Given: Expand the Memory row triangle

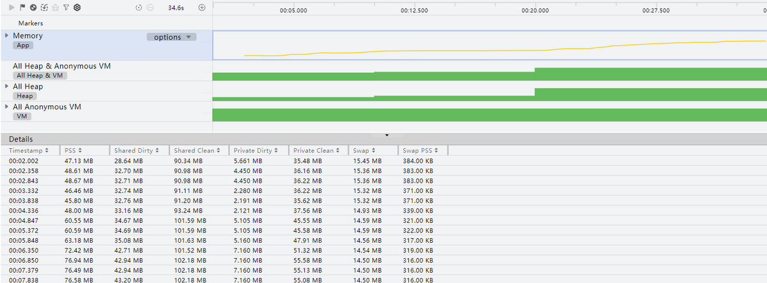Looking at the screenshot, I should pyautogui.click(x=7, y=36).
